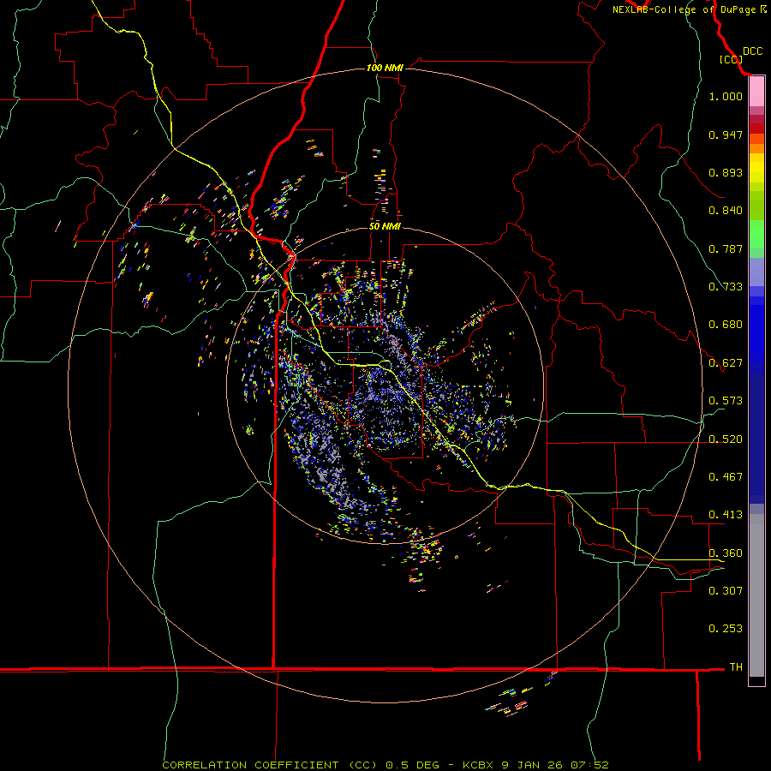Click the 9 JAN 26 date text

click(x=532, y=765)
